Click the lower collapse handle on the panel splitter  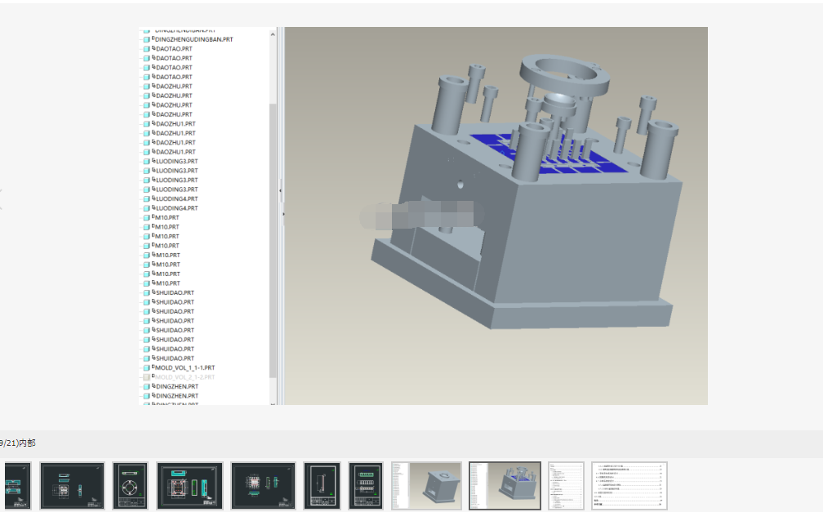(284, 214)
